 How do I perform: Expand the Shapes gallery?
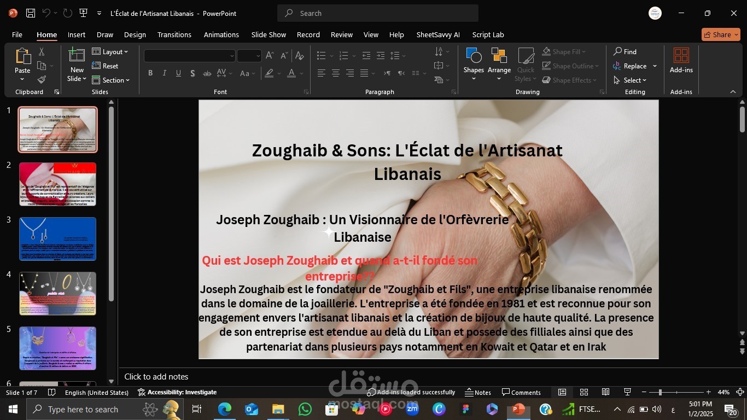474,65
